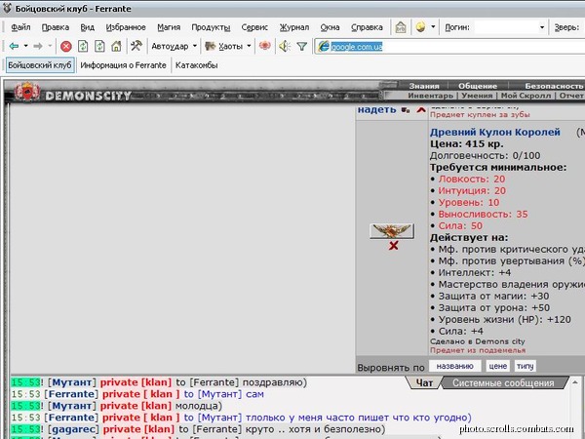The image size is (585, 439).
Task: Click the red X under the amulet image
Action: click(x=393, y=246)
